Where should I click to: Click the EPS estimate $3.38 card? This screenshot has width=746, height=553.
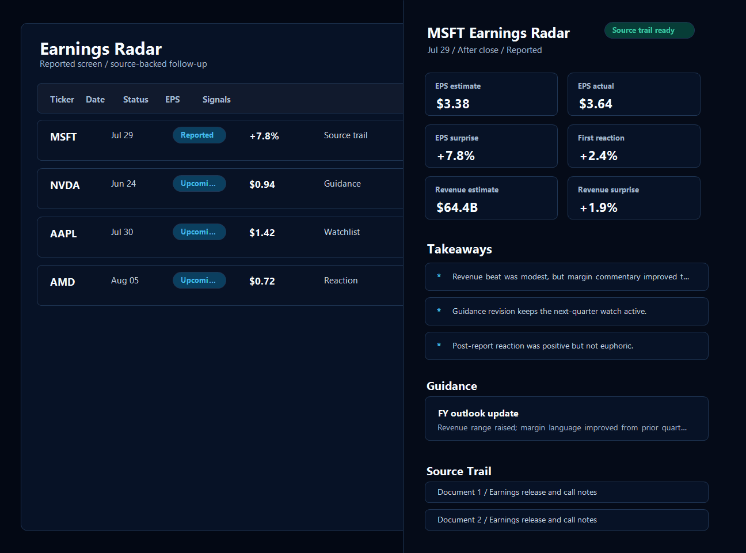pyautogui.click(x=491, y=94)
